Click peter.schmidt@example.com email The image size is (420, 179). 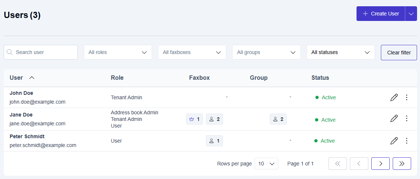coord(43,146)
